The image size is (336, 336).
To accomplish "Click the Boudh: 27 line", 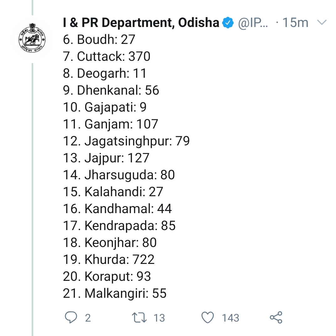I will click(x=99, y=39).
